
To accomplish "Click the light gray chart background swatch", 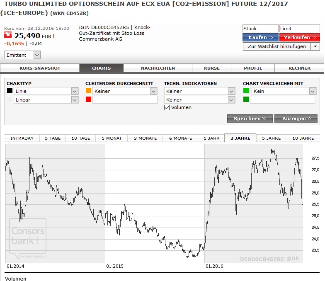I will coord(10,99).
